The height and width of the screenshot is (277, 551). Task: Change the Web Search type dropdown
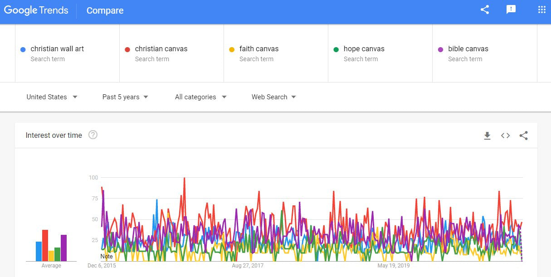274,97
